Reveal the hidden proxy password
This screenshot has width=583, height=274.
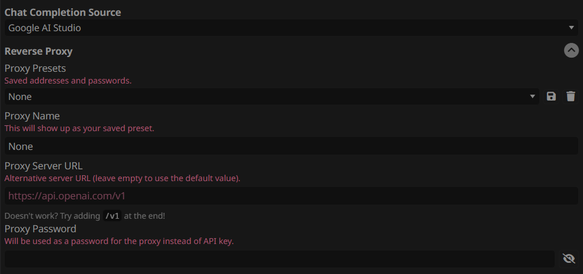click(x=569, y=259)
